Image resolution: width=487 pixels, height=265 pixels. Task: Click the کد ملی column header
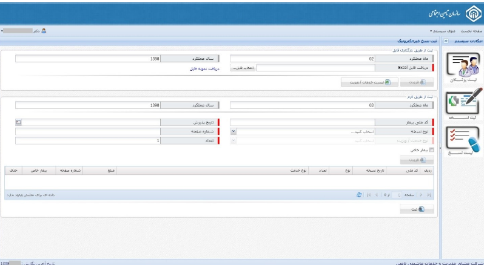pyautogui.click(x=403, y=171)
